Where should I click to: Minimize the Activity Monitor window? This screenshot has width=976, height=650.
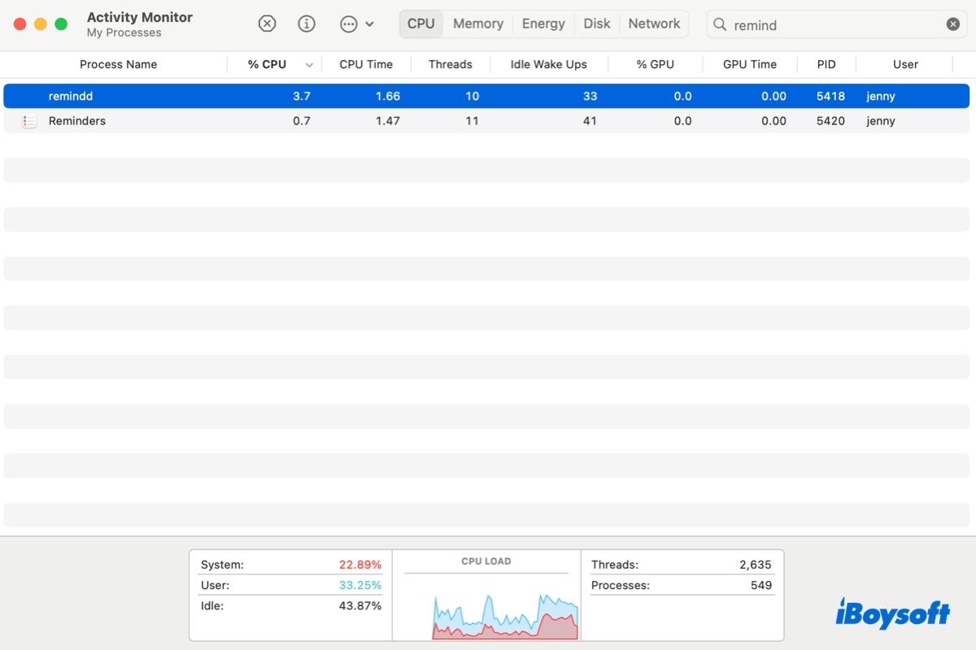[x=41, y=24]
